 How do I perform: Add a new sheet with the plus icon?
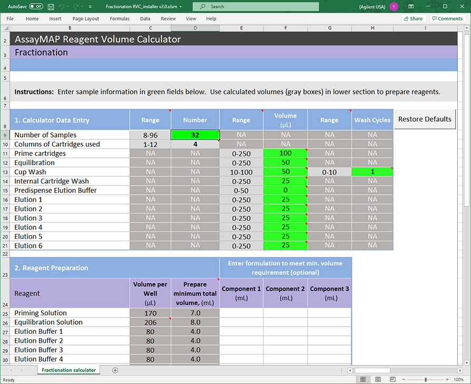point(115,370)
